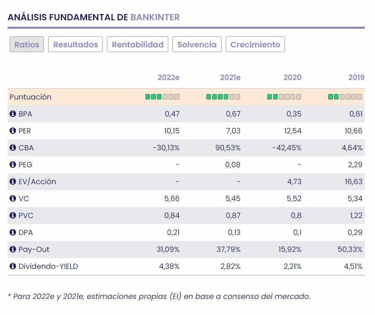This screenshot has width=375, height=315.
Task: Show the Crecimiento tab
Action: tap(255, 44)
